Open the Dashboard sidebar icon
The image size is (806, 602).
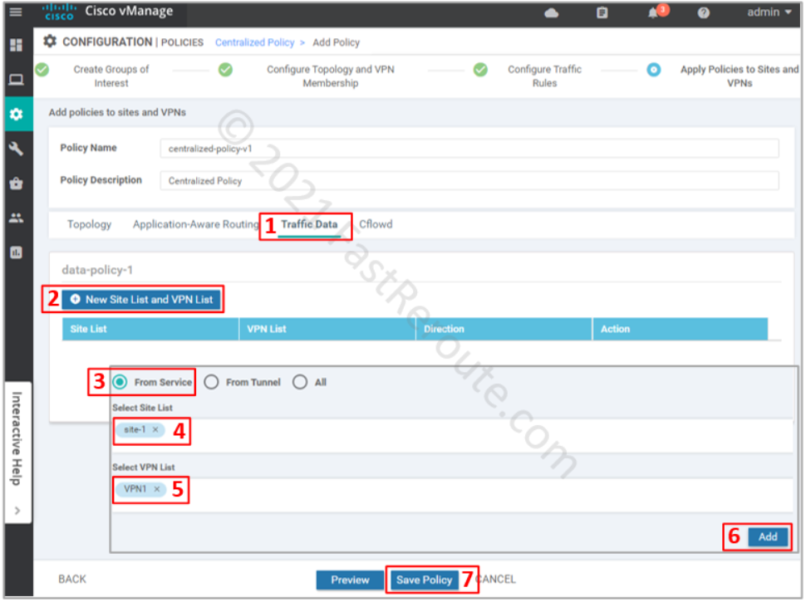coord(16,46)
